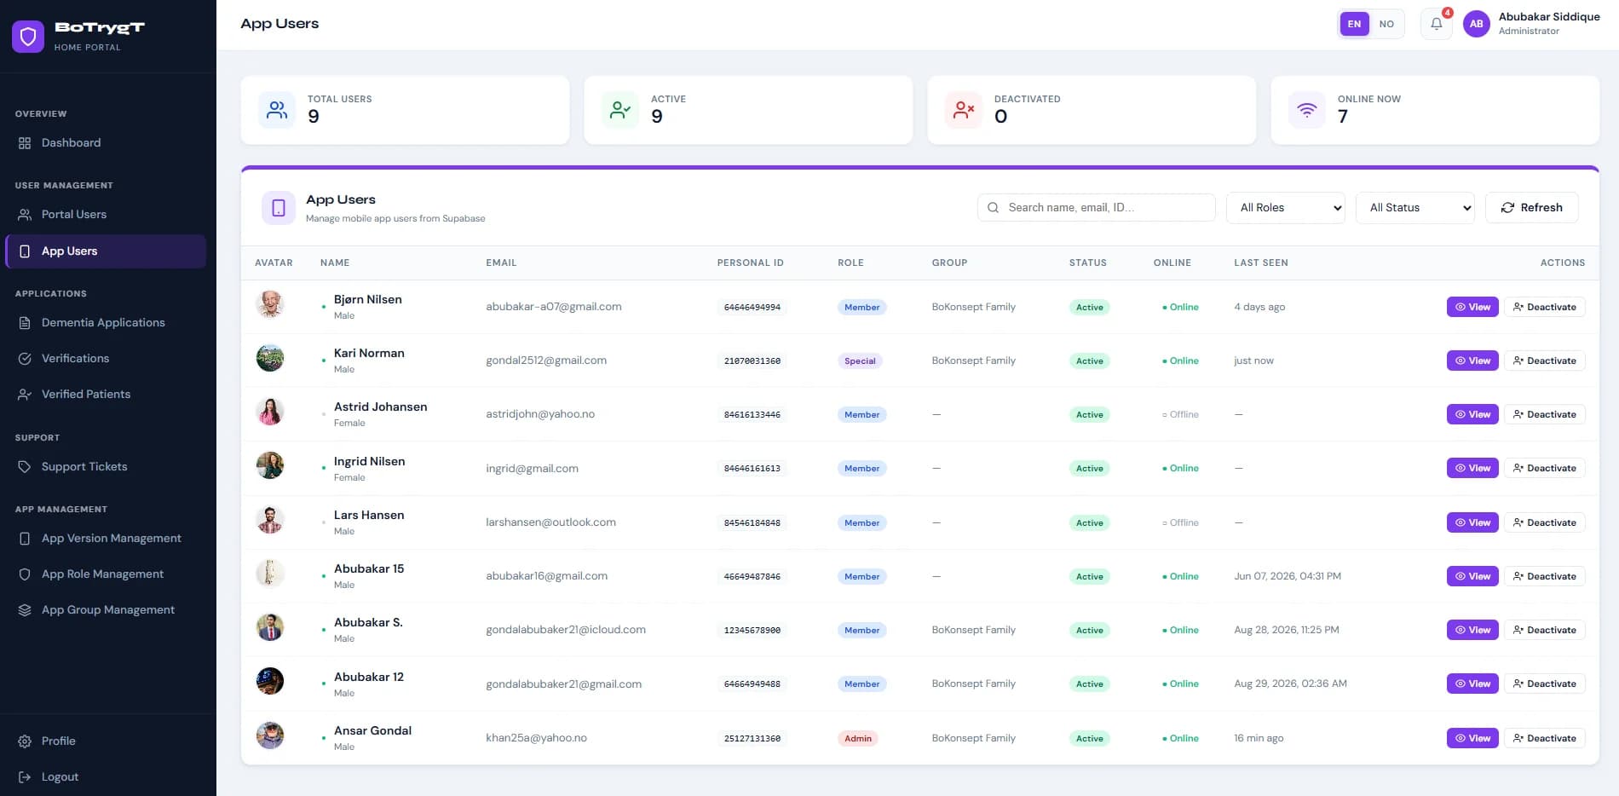The width and height of the screenshot is (1619, 796).
Task: Click the Portal Users people icon
Action: coord(25,215)
